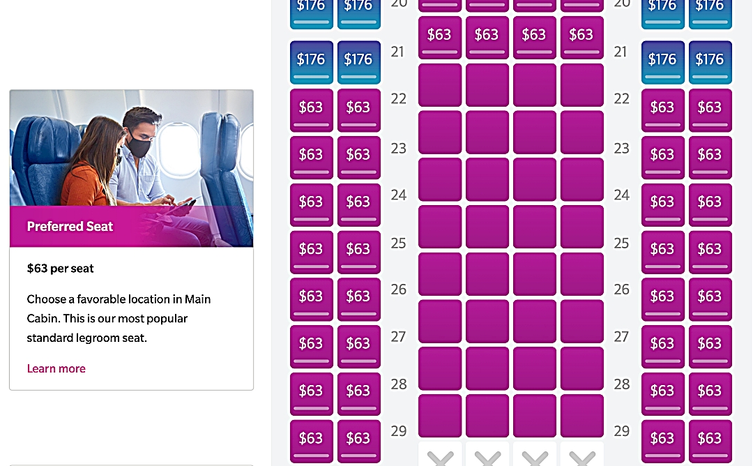Choose the left-side aisle seat in row 23
This screenshot has height=466, width=753.
[x=358, y=157]
